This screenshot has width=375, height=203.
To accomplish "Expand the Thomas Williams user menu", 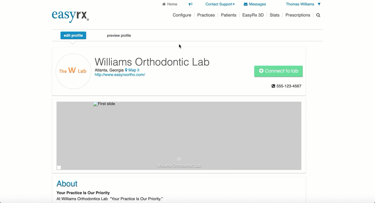I will (303, 4).
